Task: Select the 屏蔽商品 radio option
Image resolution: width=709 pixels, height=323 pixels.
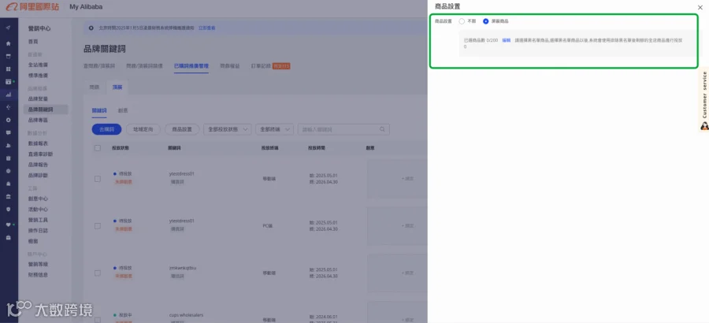Action: 485,21
